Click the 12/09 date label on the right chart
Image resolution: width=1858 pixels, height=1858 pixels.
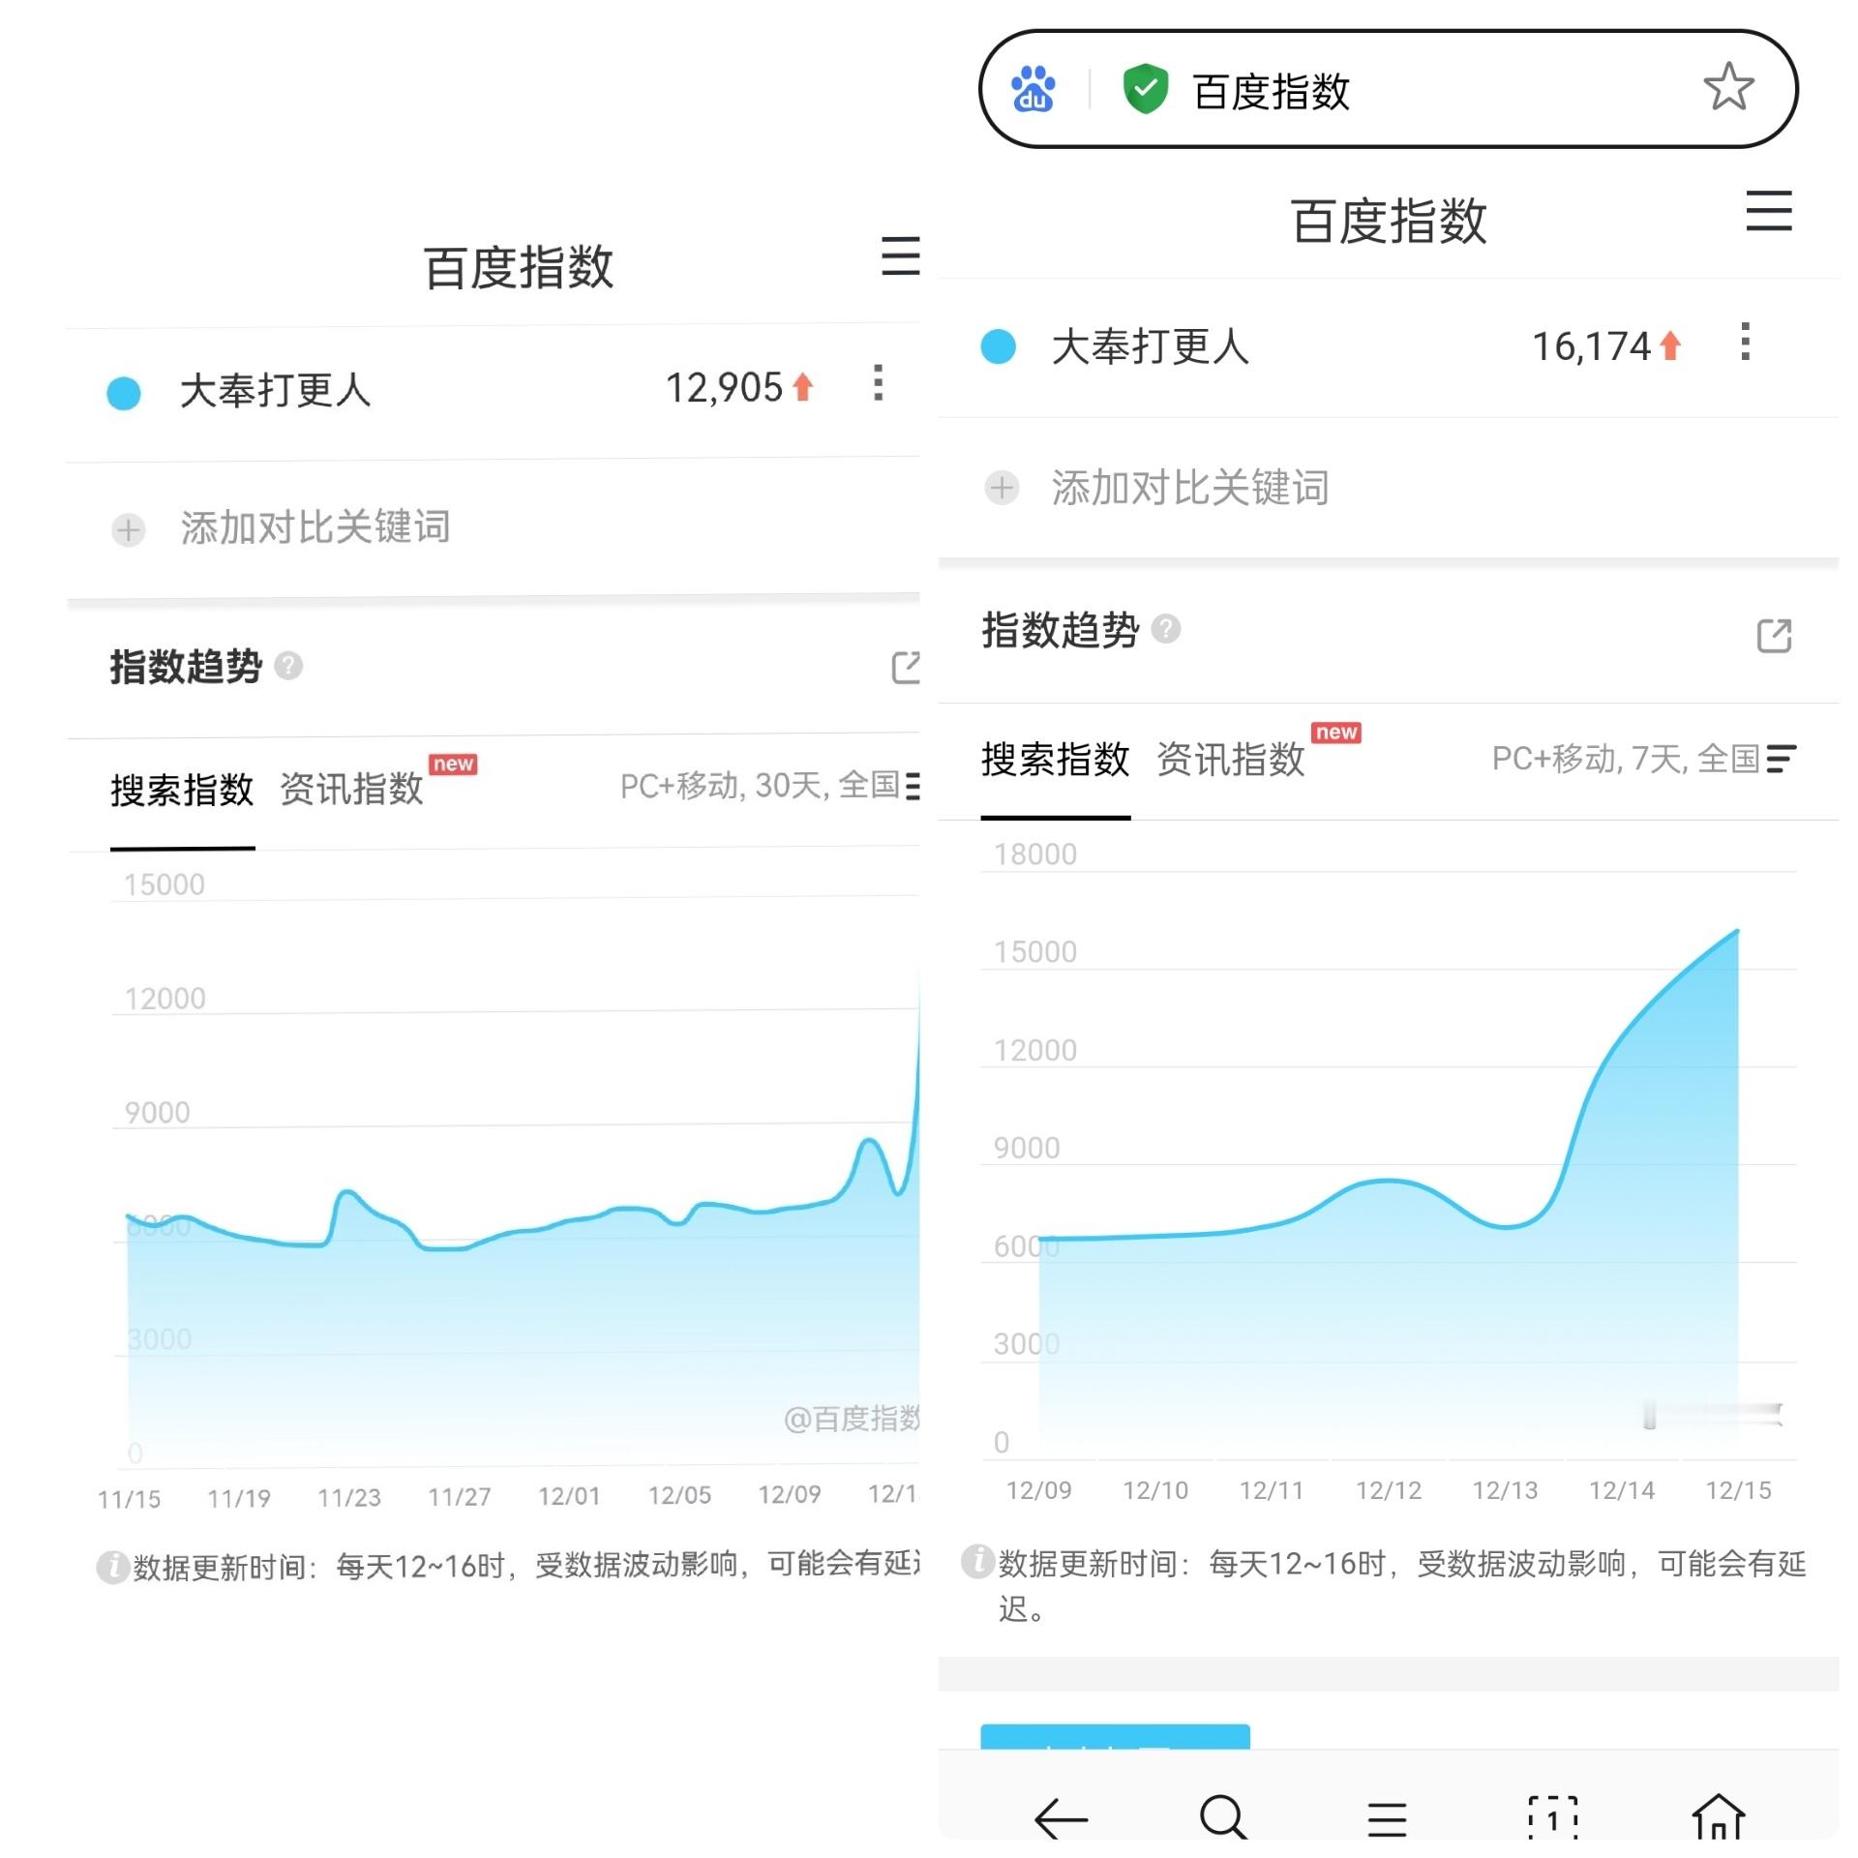1038,1490
